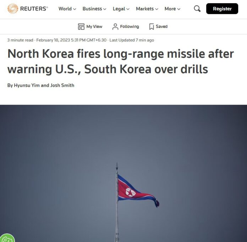Click the Following person icon
Screen dimensions: 247x242
click(115, 27)
